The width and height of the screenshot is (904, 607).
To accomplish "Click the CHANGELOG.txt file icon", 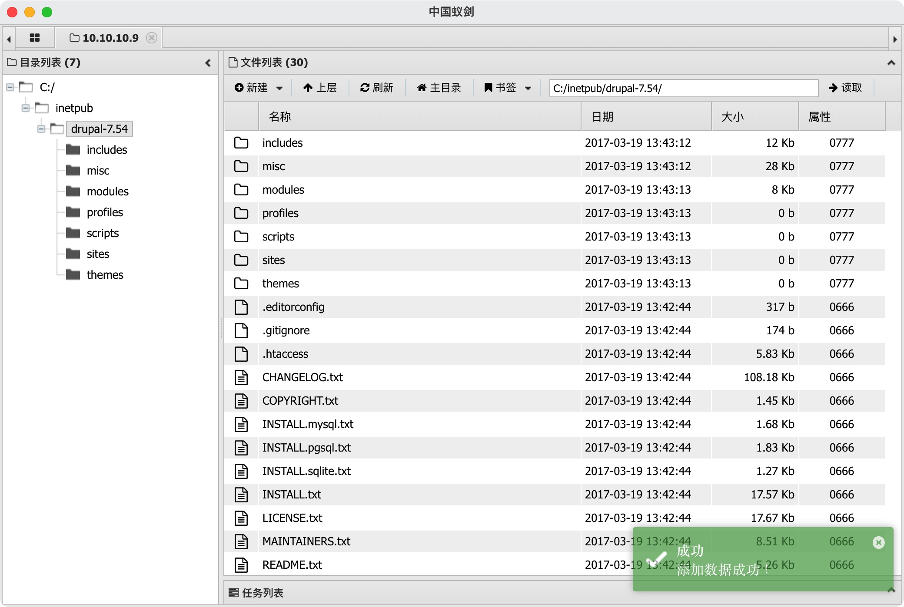I will click(241, 377).
